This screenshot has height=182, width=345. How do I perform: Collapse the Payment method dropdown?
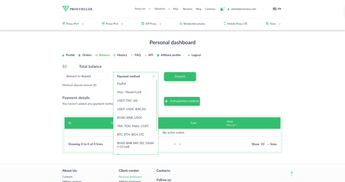(154, 76)
